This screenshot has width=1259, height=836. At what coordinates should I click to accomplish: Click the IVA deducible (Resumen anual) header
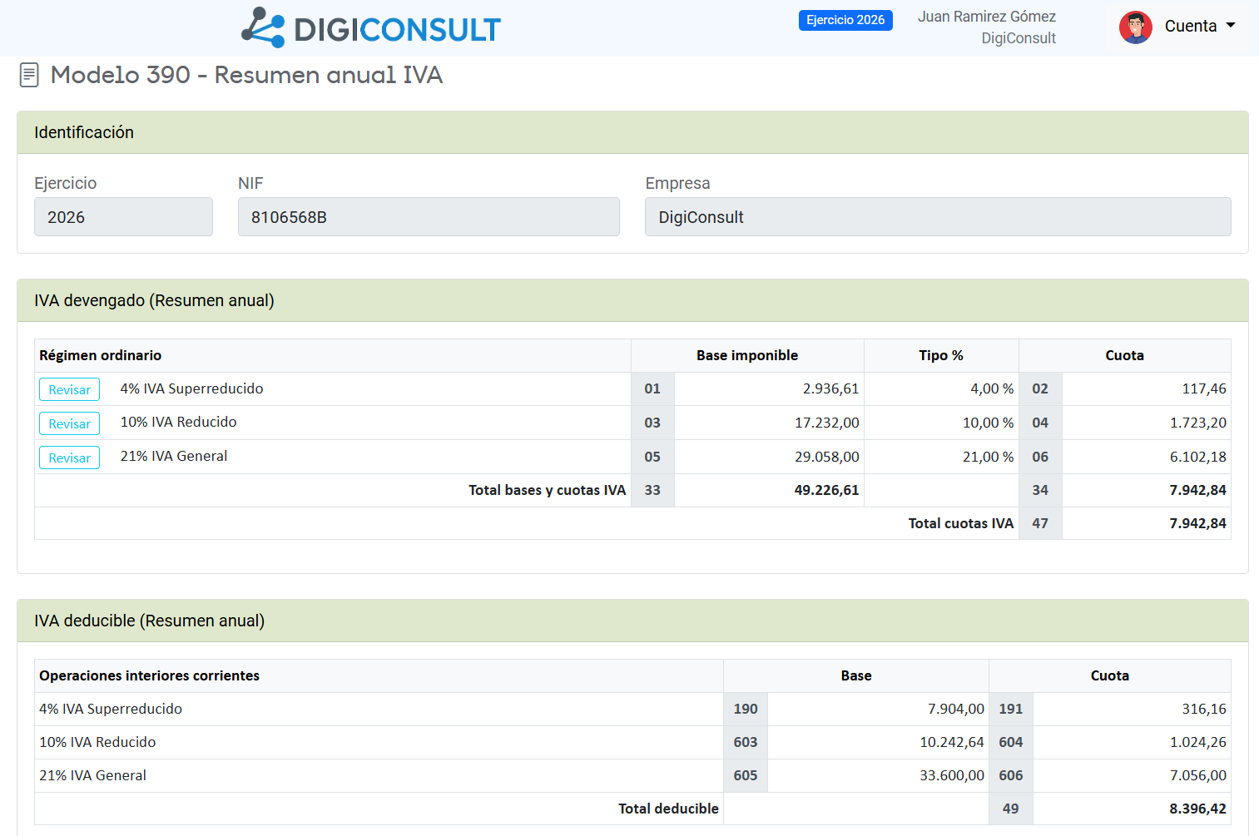(632, 621)
